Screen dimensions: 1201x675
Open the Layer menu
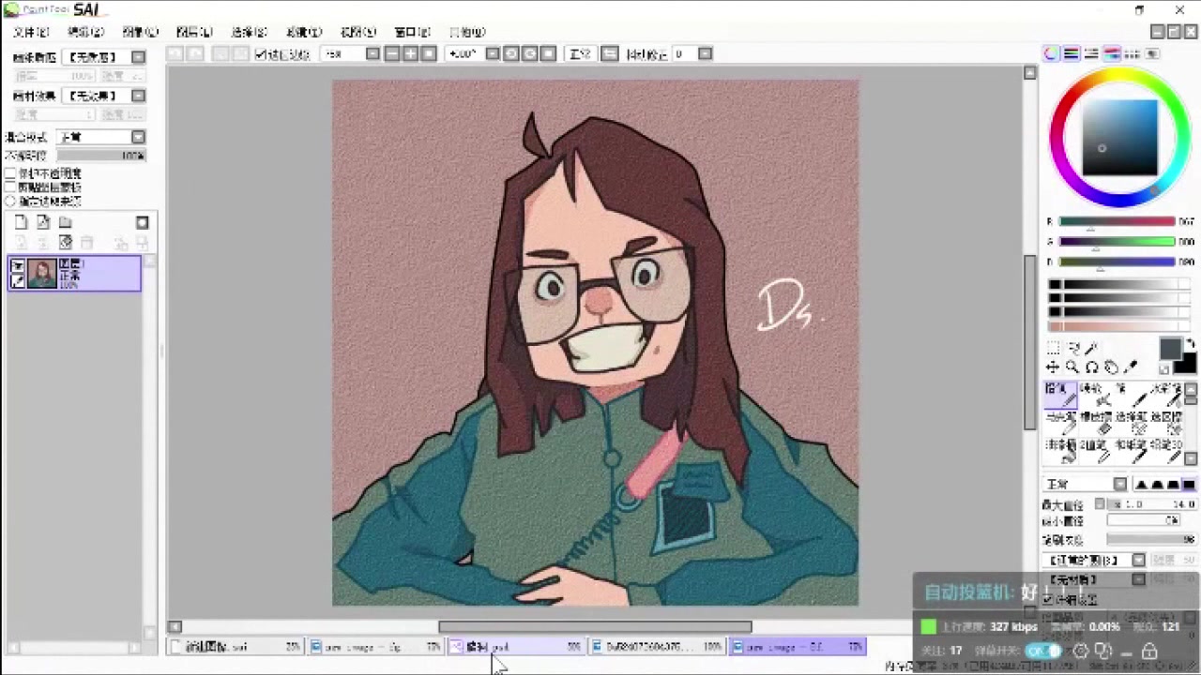[194, 32]
